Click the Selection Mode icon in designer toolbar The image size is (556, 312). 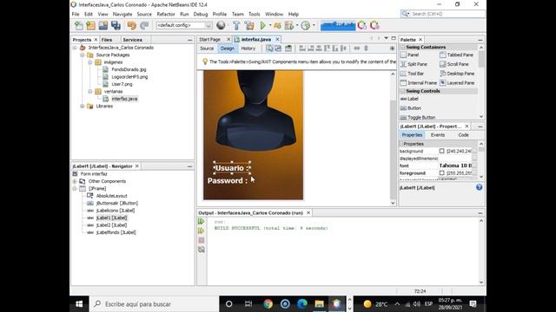pyautogui.click(x=269, y=49)
